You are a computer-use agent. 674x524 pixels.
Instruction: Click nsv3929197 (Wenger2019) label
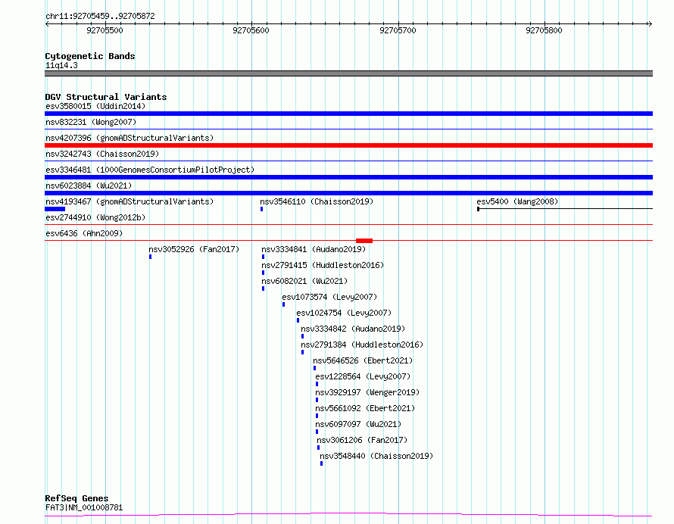tap(367, 392)
